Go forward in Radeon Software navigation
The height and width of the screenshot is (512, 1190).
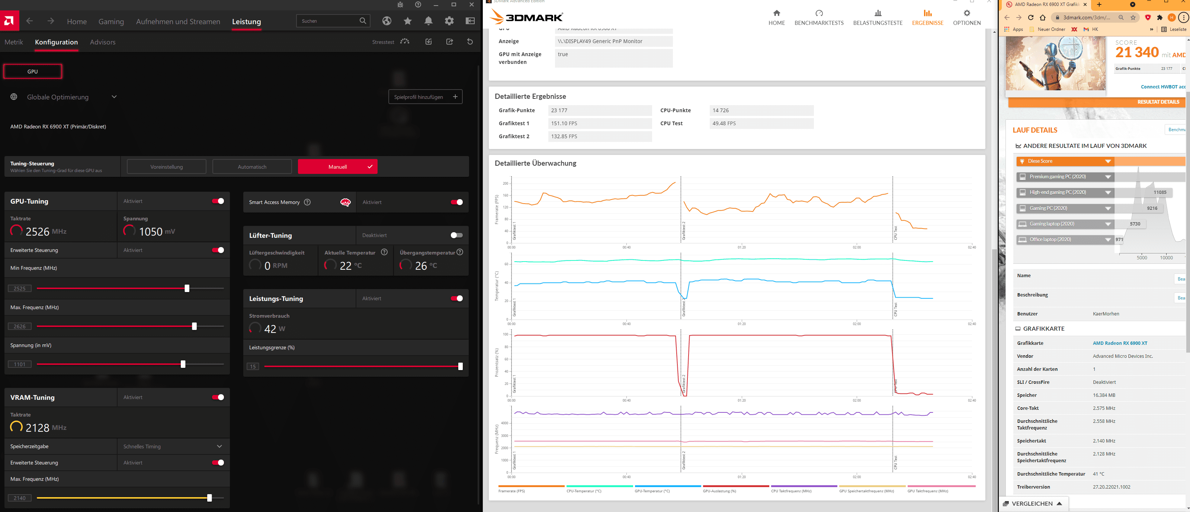pyautogui.click(x=51, y=21)
